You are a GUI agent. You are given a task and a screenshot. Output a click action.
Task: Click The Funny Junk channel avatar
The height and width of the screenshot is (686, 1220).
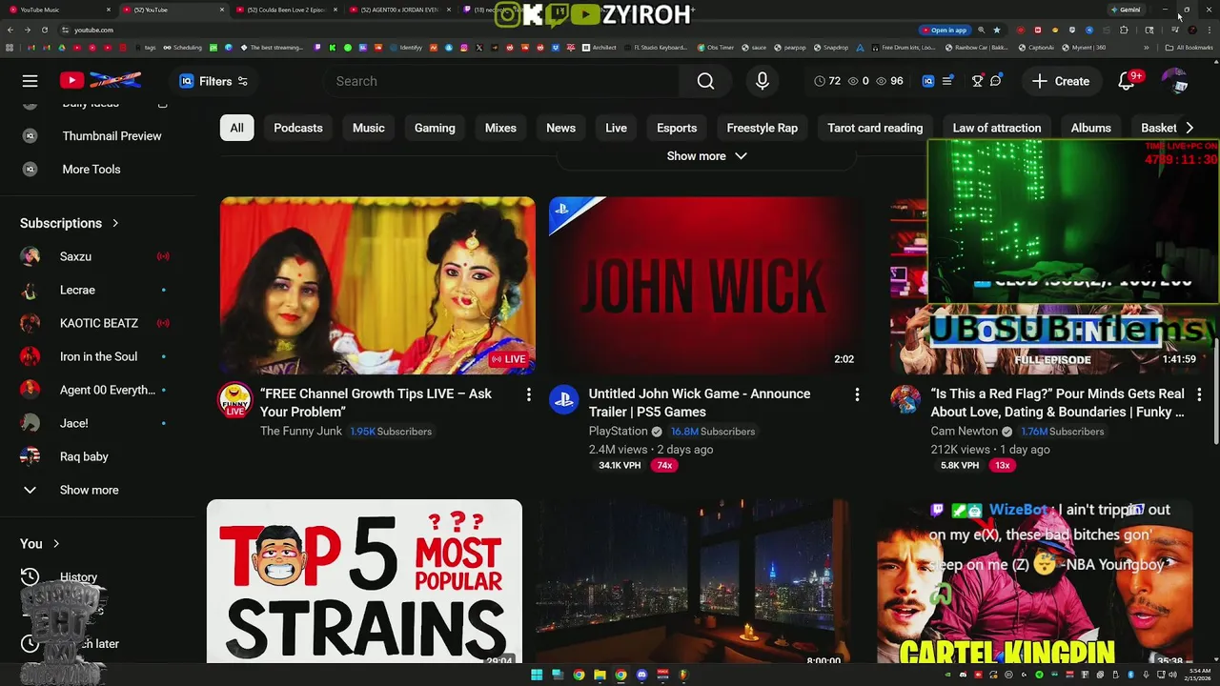(235, 400)
